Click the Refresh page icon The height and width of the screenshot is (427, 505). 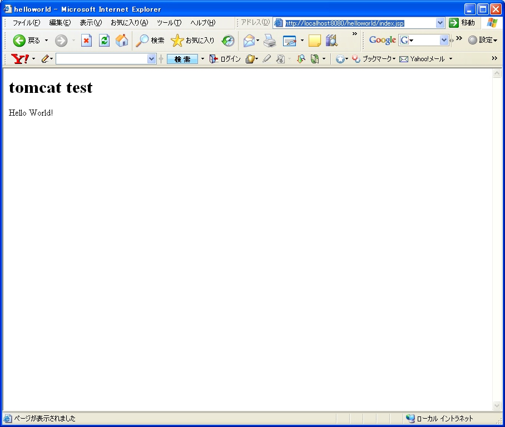[x=104, y=41]
